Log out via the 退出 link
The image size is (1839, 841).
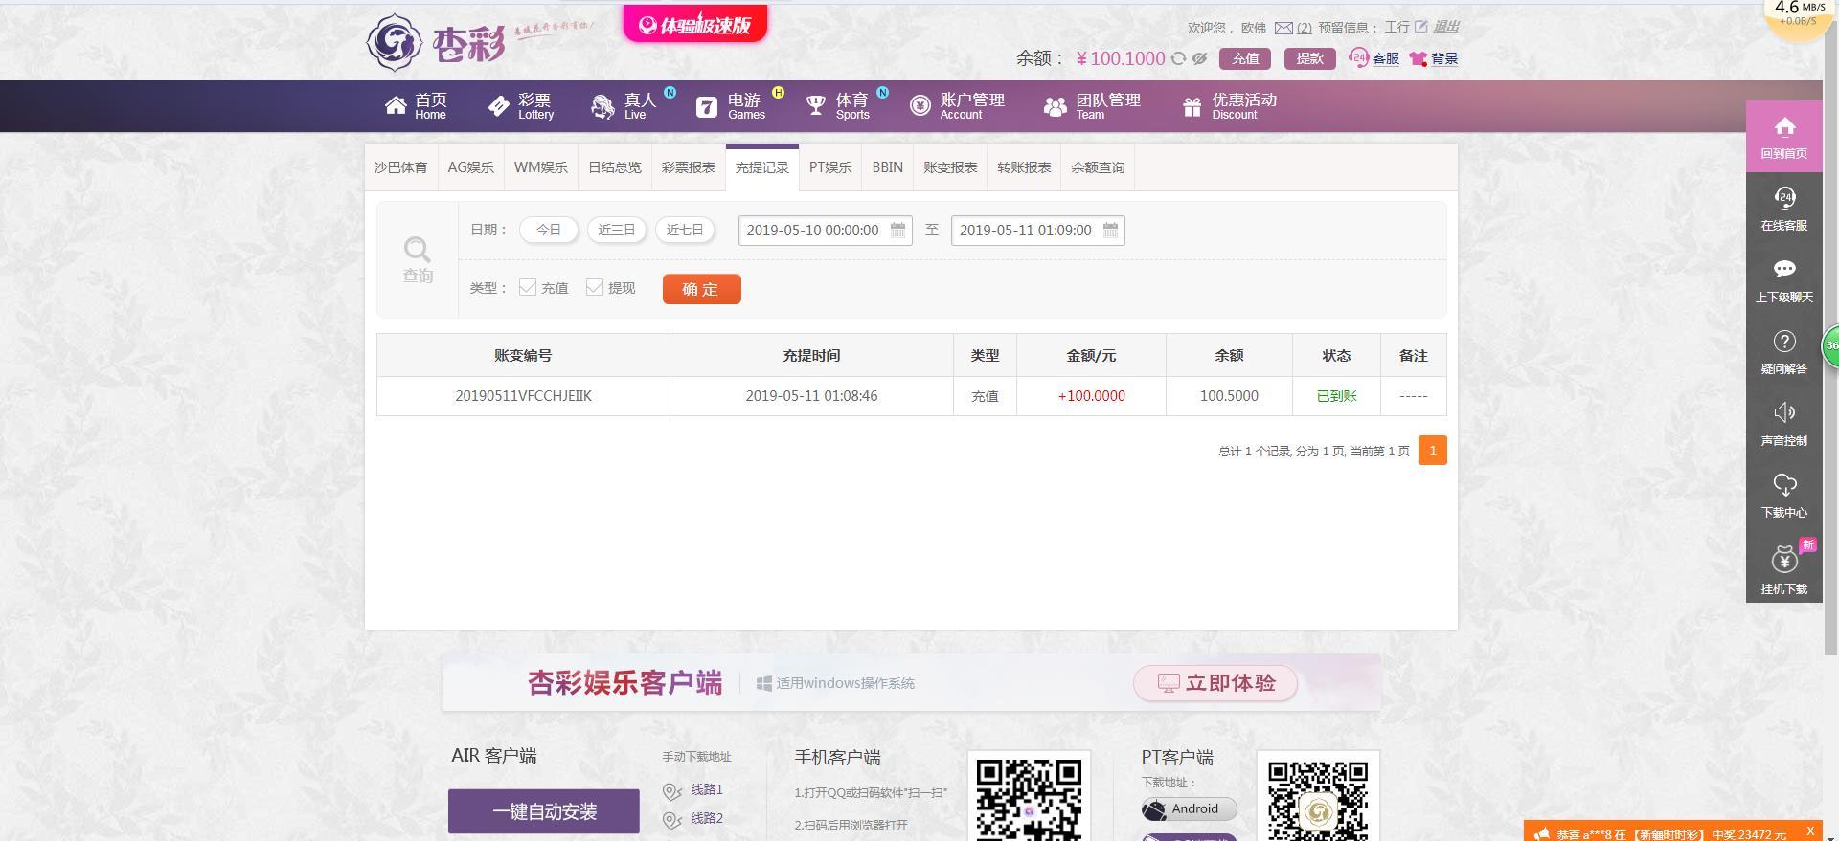(1446, 27)
